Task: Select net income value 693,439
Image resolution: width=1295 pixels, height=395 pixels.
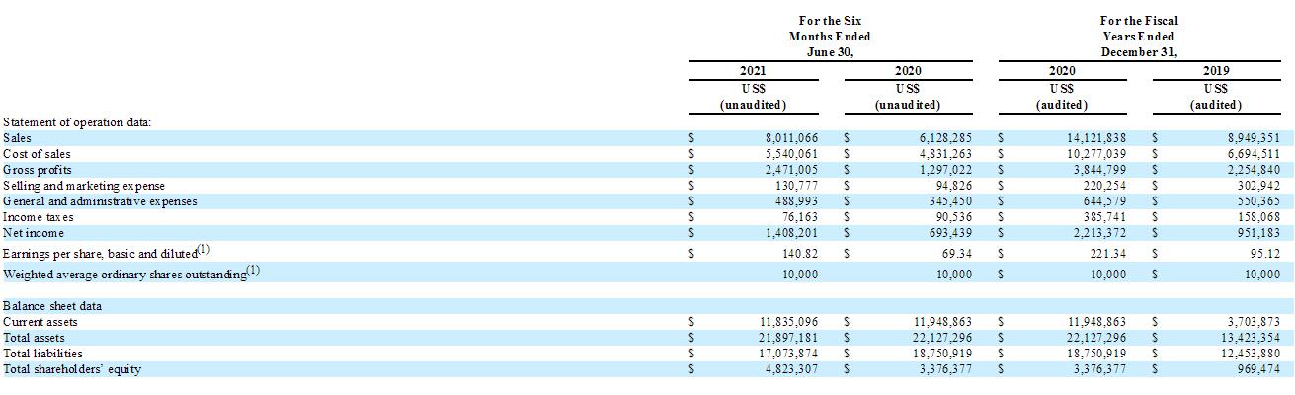Action: (952, 233)
